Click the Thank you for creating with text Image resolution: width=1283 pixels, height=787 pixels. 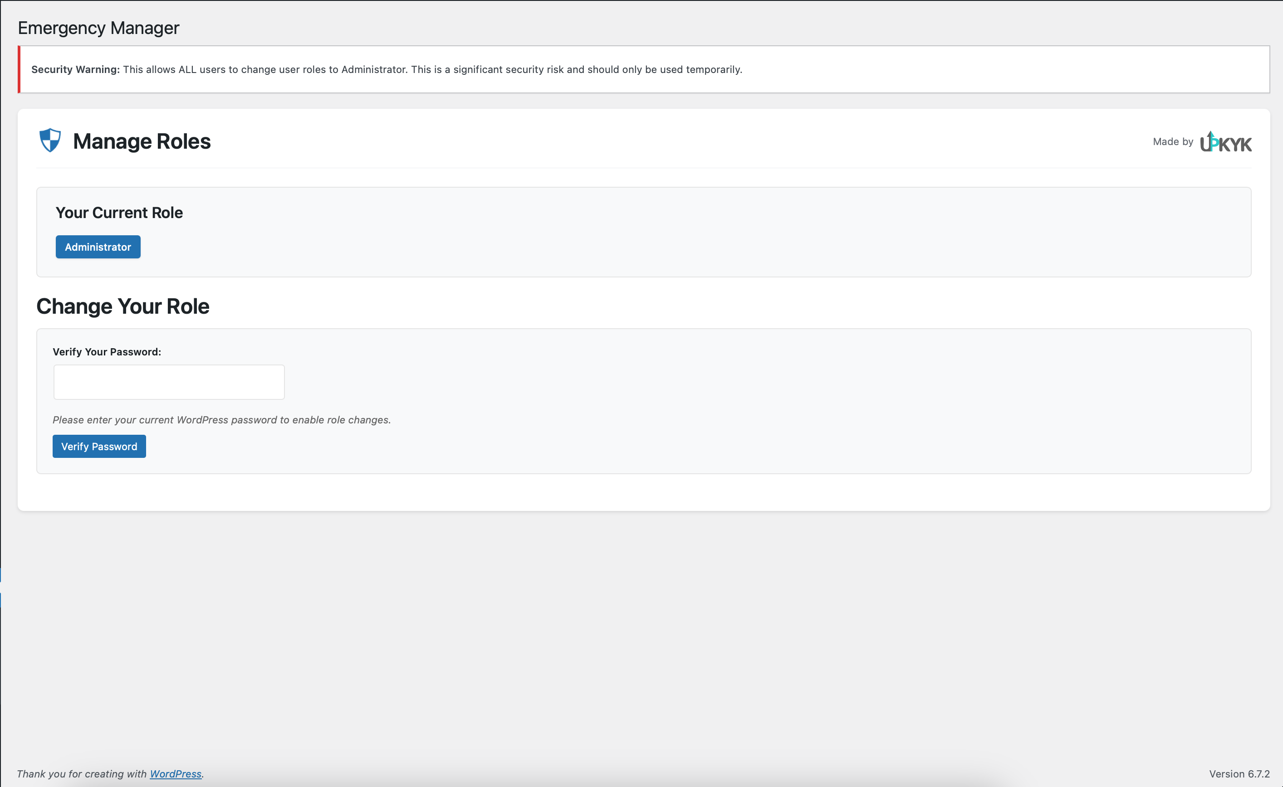[x=82, y=773]
